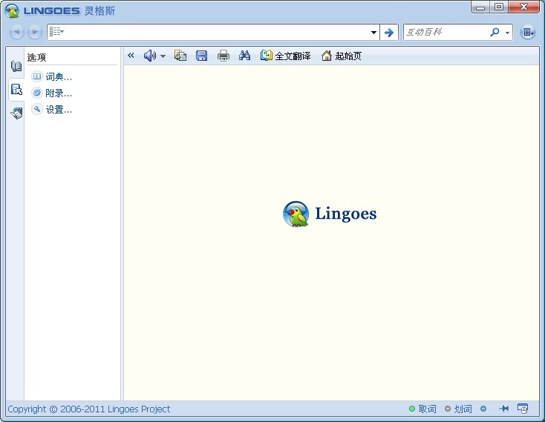Viewport: 545px width, 422px height.
Task: Open find with the binoculars icon
Action: click(x=244, y=56)
